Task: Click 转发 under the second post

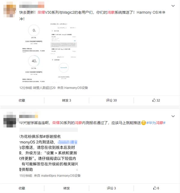Action: 67,188
